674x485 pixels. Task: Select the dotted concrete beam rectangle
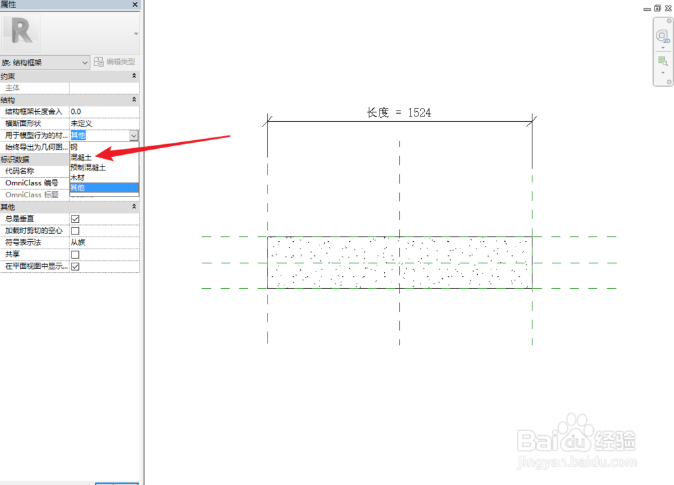click(x=399, y=263)
